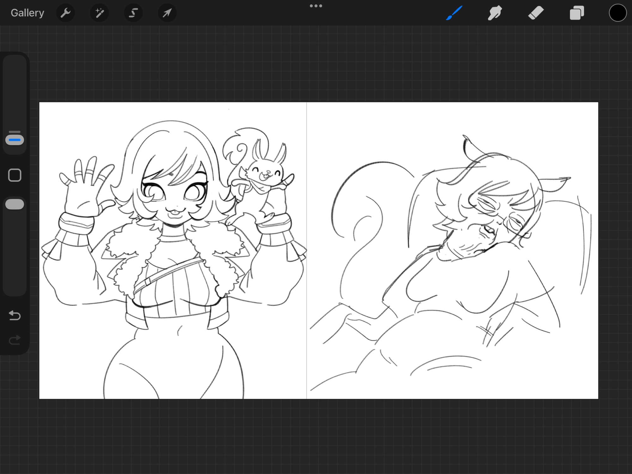Viewport: 632px width, 474px height.
Task: Open the Layers panel
Action: pos(577,13)
